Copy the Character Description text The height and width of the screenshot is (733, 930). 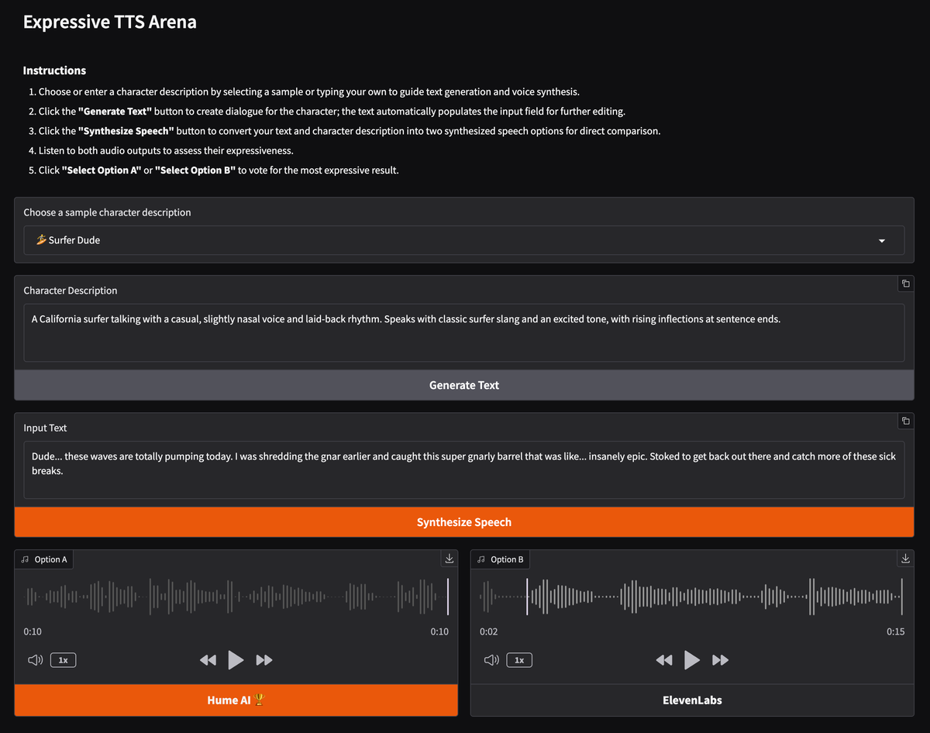pyautogui.click(x=905, y=284)
